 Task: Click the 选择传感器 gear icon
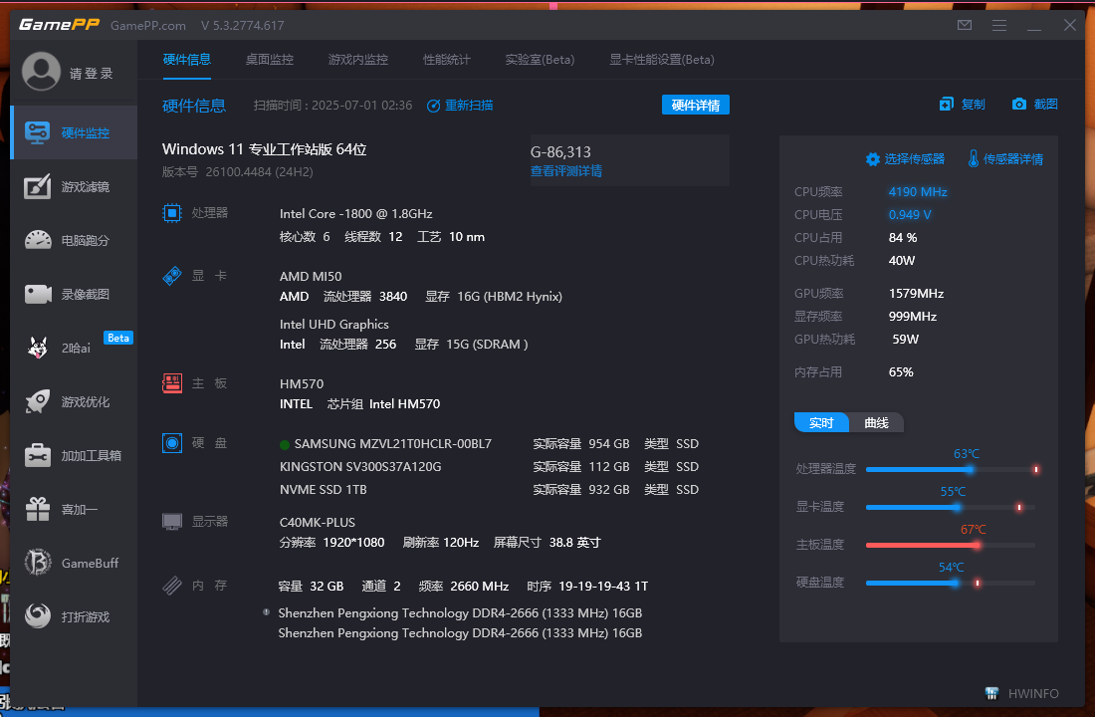tap(872, 159)
